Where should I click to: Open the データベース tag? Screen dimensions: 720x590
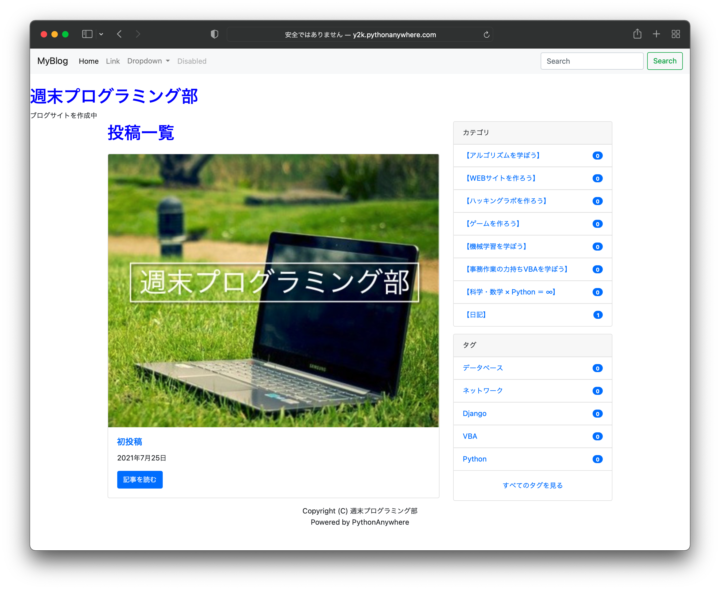(x=483, y=368)
